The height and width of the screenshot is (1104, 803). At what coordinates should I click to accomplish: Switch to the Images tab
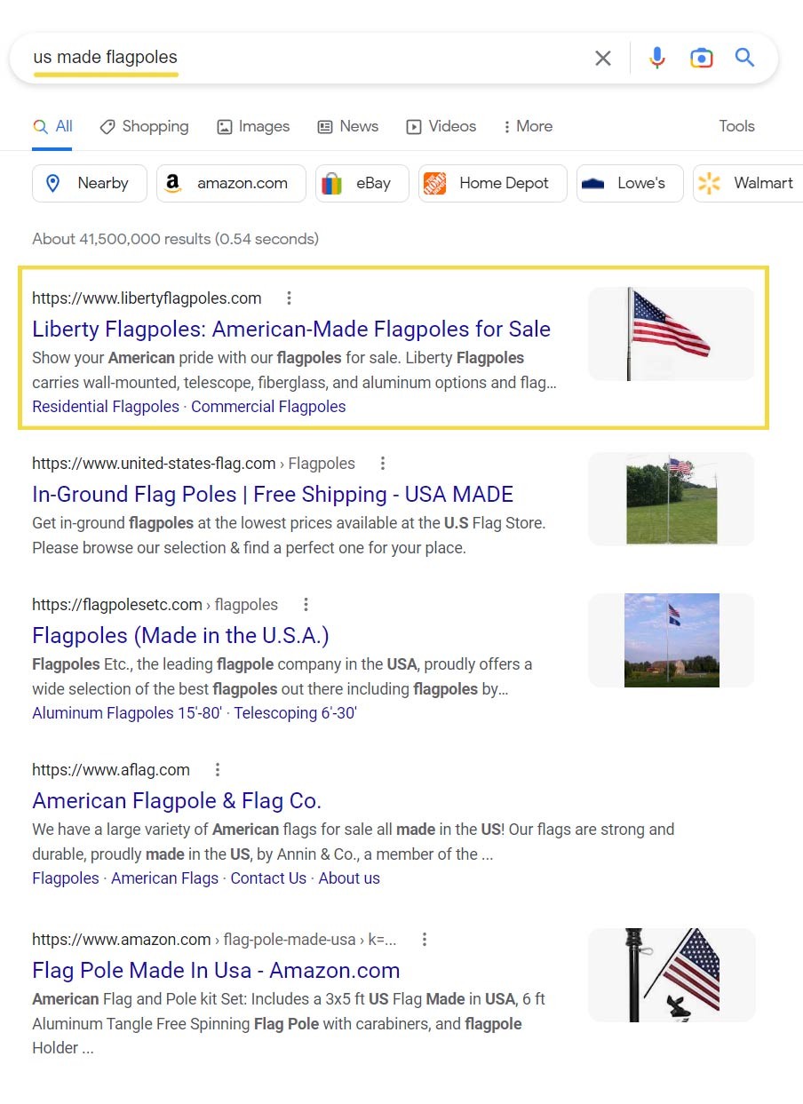[253, 126]
